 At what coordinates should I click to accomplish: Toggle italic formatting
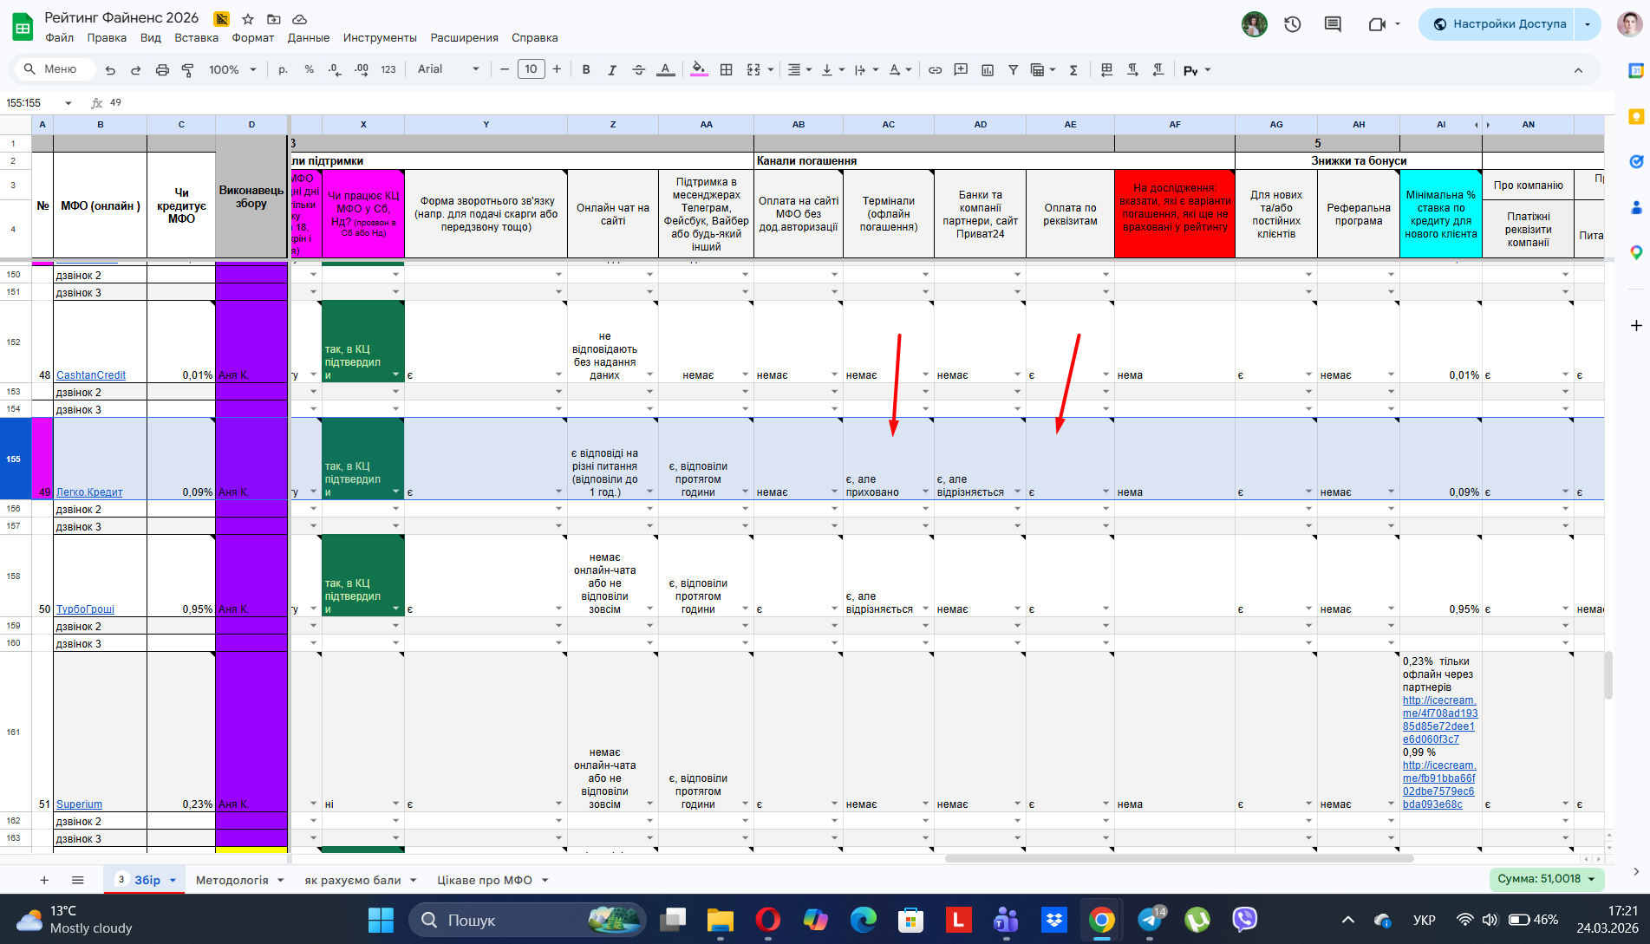[612, 70]
